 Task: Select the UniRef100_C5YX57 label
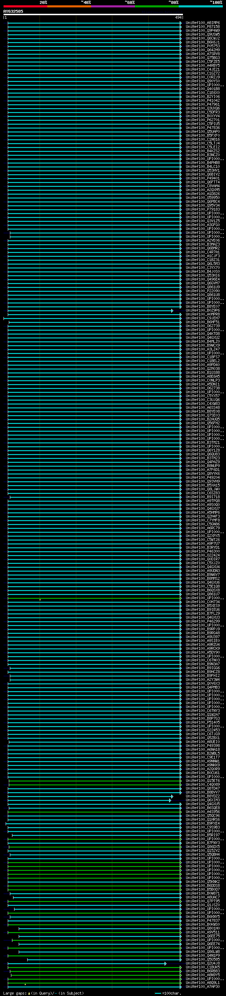202,396
